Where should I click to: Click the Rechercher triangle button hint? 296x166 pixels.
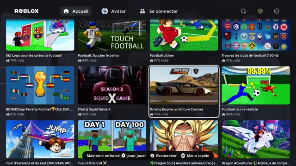[x=152, y=156]
